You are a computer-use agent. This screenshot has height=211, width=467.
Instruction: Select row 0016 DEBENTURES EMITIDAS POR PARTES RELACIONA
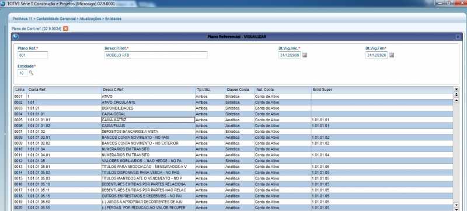click(233, 184)
